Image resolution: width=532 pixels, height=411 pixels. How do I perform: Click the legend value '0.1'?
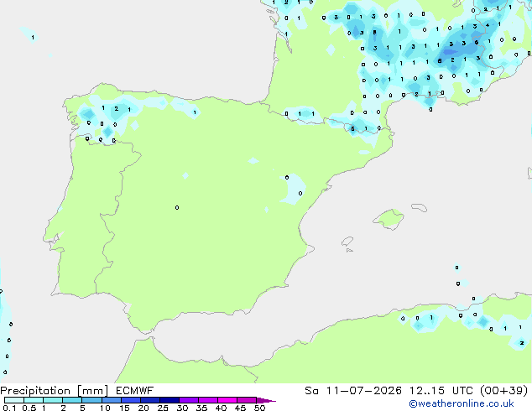click(x=9, y=408)
